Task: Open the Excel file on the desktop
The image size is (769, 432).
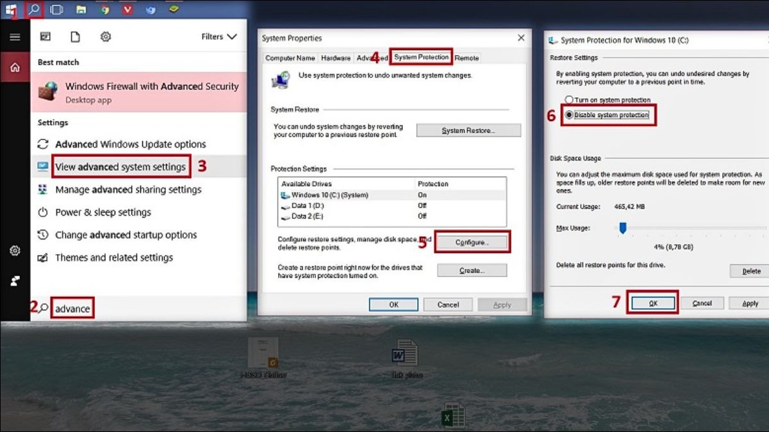Action: pos(453,417)
